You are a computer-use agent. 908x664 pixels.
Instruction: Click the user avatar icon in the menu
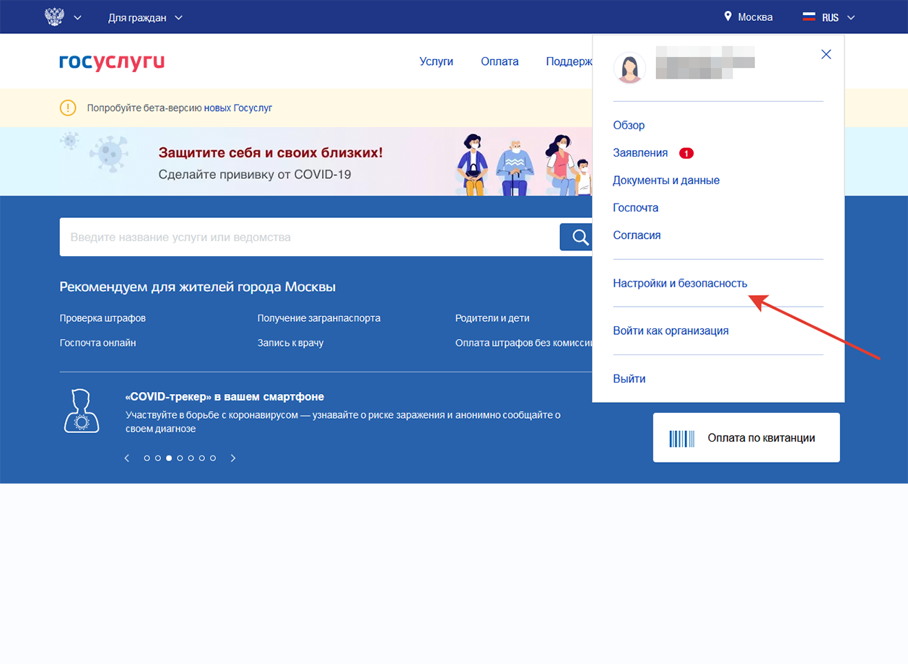point(629,68)
